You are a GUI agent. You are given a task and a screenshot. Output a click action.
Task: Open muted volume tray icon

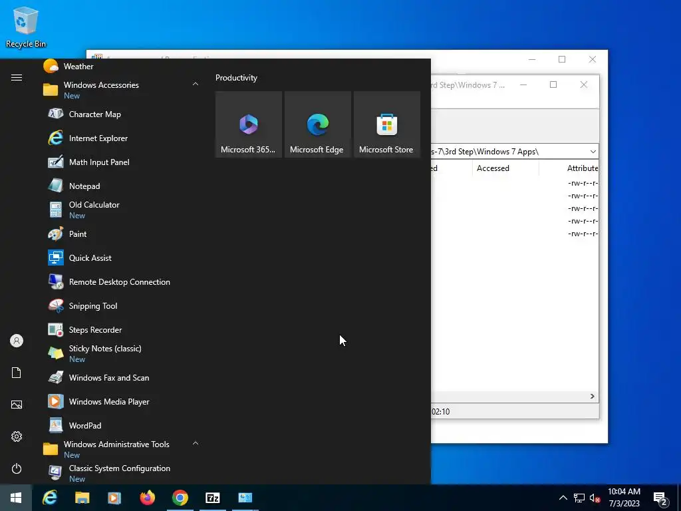[595, 498]
